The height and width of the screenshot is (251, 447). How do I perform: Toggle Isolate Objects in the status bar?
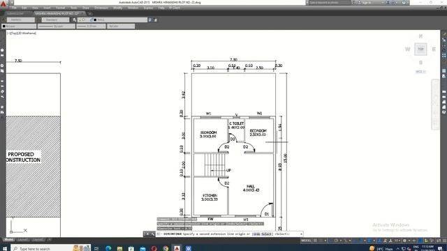(426, 241)
